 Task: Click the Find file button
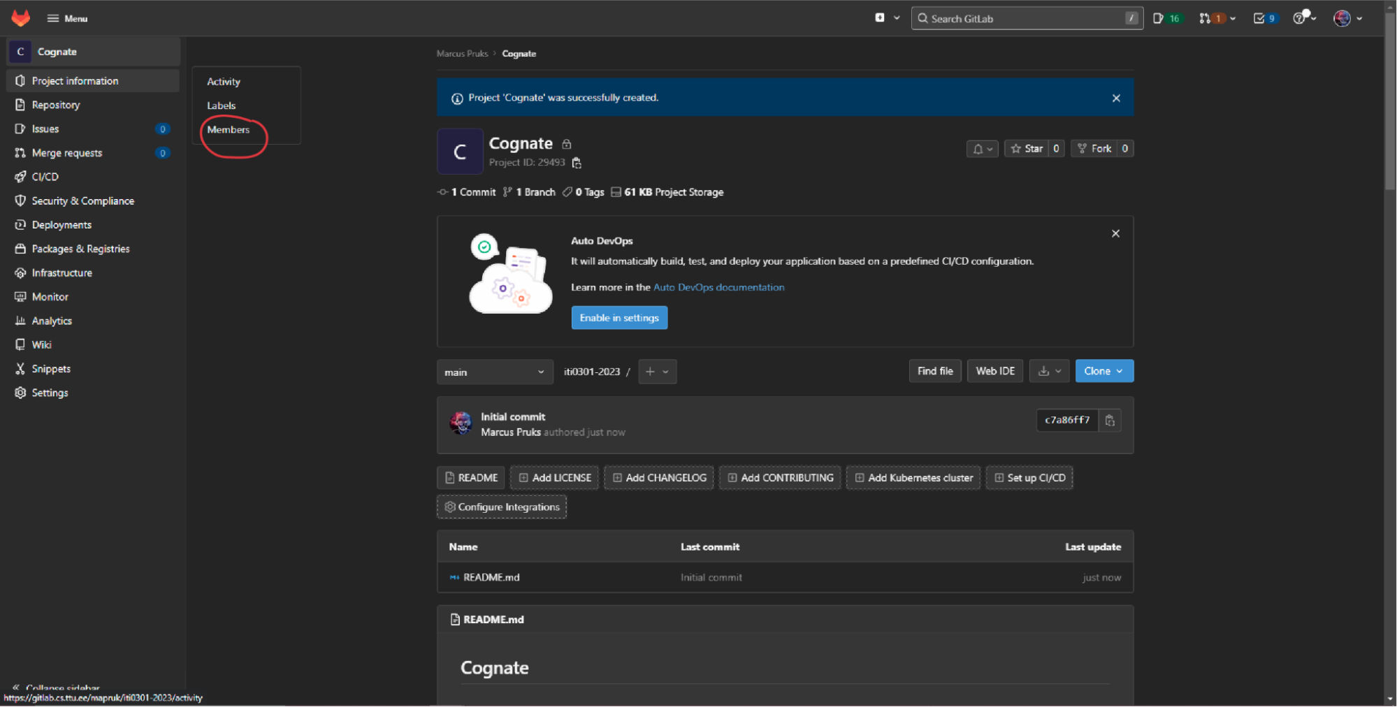(x=935, y=371)
